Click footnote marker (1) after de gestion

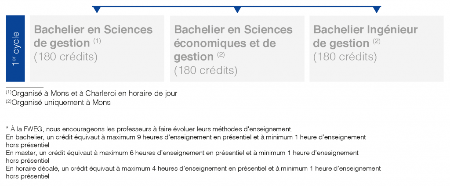97,41
